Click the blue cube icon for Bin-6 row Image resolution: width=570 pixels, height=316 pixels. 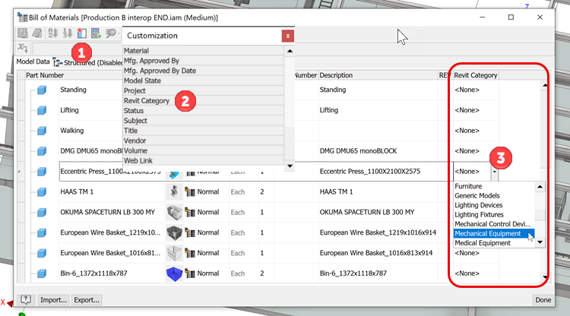tap(42, 273)
